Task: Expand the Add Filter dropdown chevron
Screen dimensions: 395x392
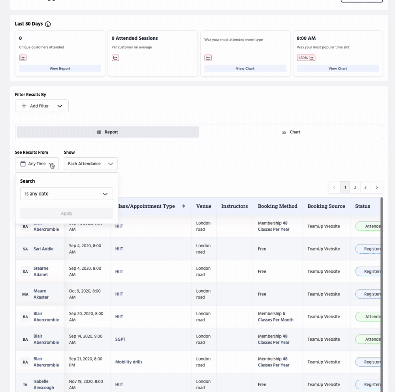Action: pyautogui.click(x=60, y=106)
